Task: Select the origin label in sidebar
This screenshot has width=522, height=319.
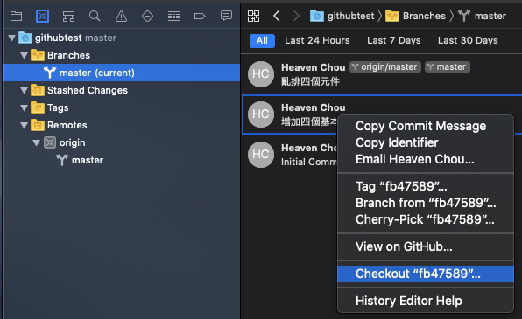Action: coord(72,142)
